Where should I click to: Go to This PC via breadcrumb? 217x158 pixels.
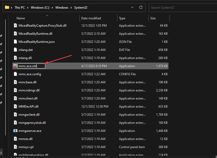coord(20,8)
